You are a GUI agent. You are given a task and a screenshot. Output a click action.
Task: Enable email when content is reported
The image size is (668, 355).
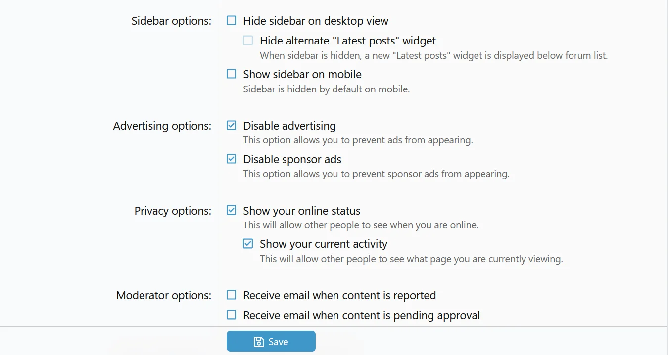tap(231, 295)
